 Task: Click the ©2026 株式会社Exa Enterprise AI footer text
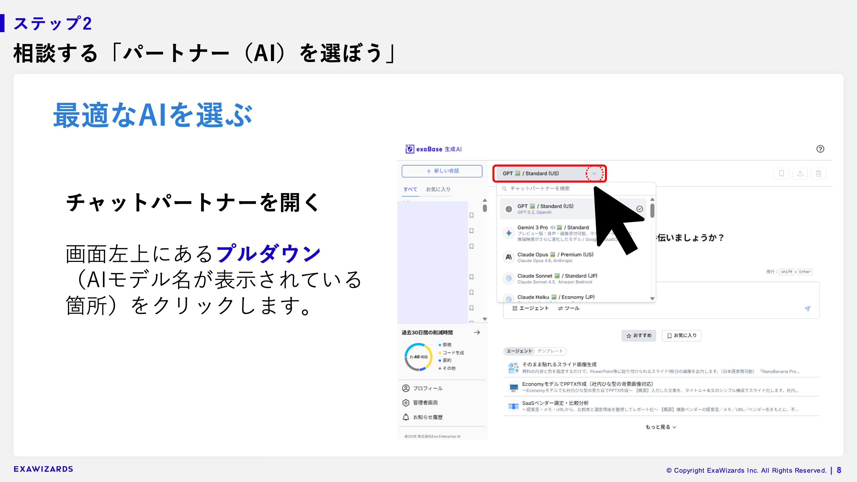pyautogui.click(x=432, y=436)
